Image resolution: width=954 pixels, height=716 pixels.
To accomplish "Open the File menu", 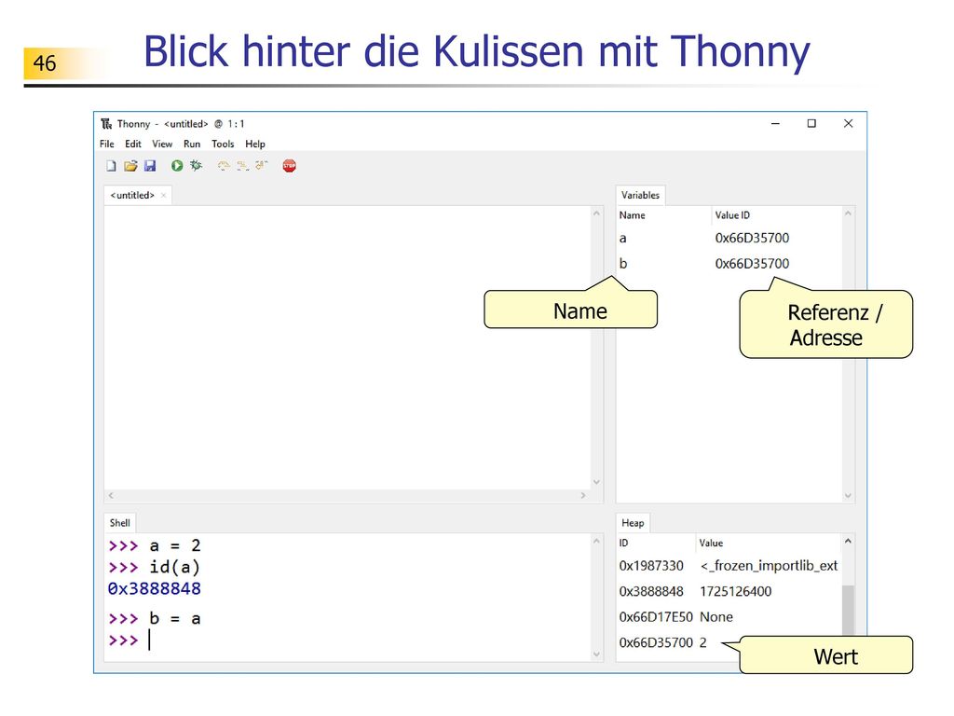I will point(107,144).
